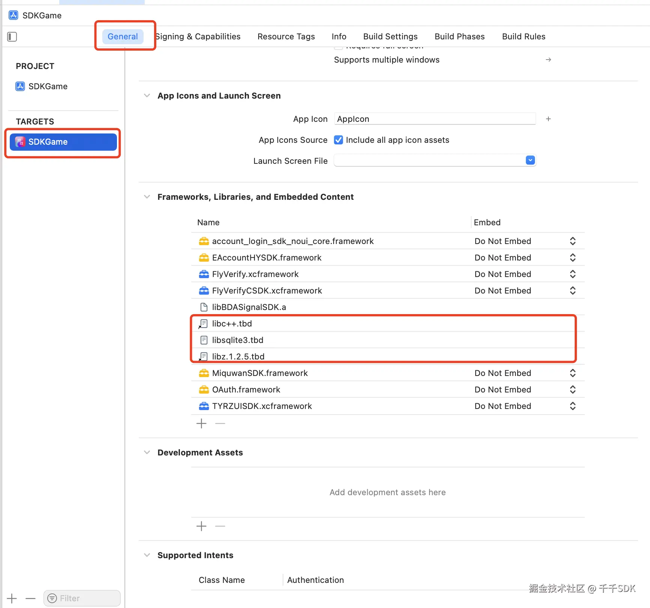Click FlyVerify.xcframework blue toolbox icon
This screenshot has height=608, width=650.
pos(204,274)
